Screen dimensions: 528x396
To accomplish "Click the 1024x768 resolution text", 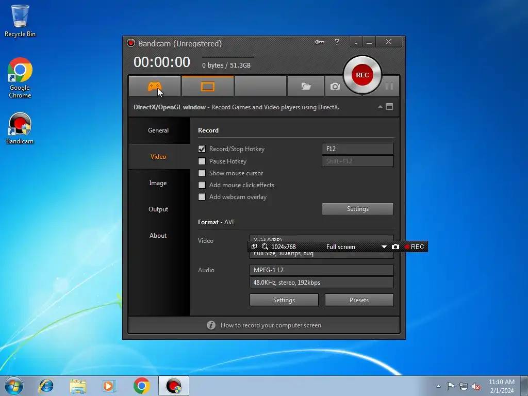I will (x=284, y=247).
